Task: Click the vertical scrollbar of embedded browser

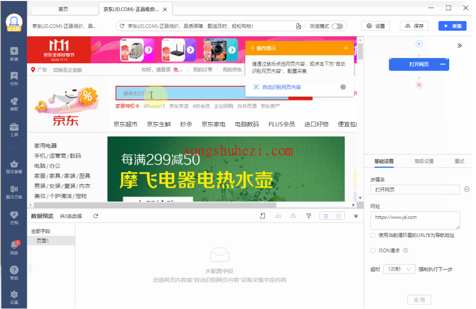Action: (x=360, y=50)
